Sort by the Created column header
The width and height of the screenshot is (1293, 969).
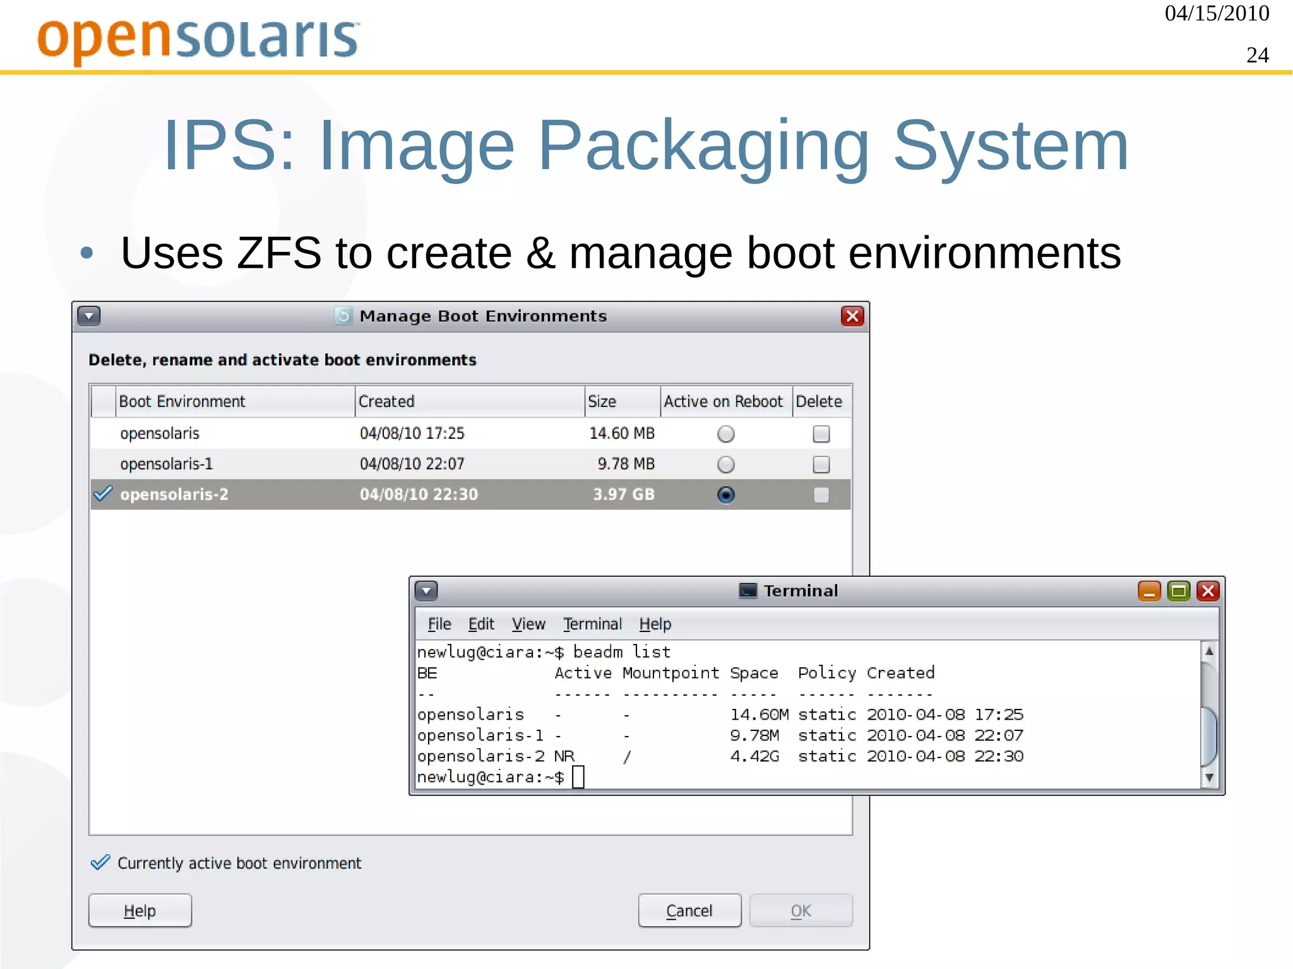tap(470, 401)
